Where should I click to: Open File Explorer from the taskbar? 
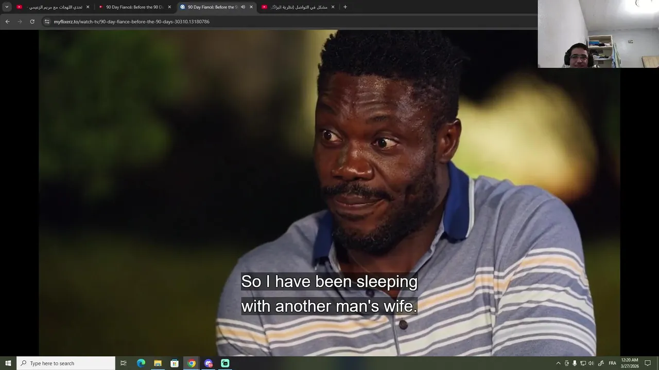pyautogui.click(x=158, y=363)
